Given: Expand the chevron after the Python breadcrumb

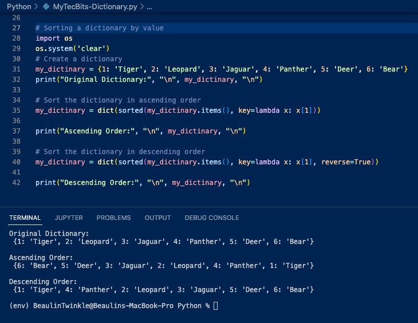Looking at the screenshot, I should (x=36, y=7).
